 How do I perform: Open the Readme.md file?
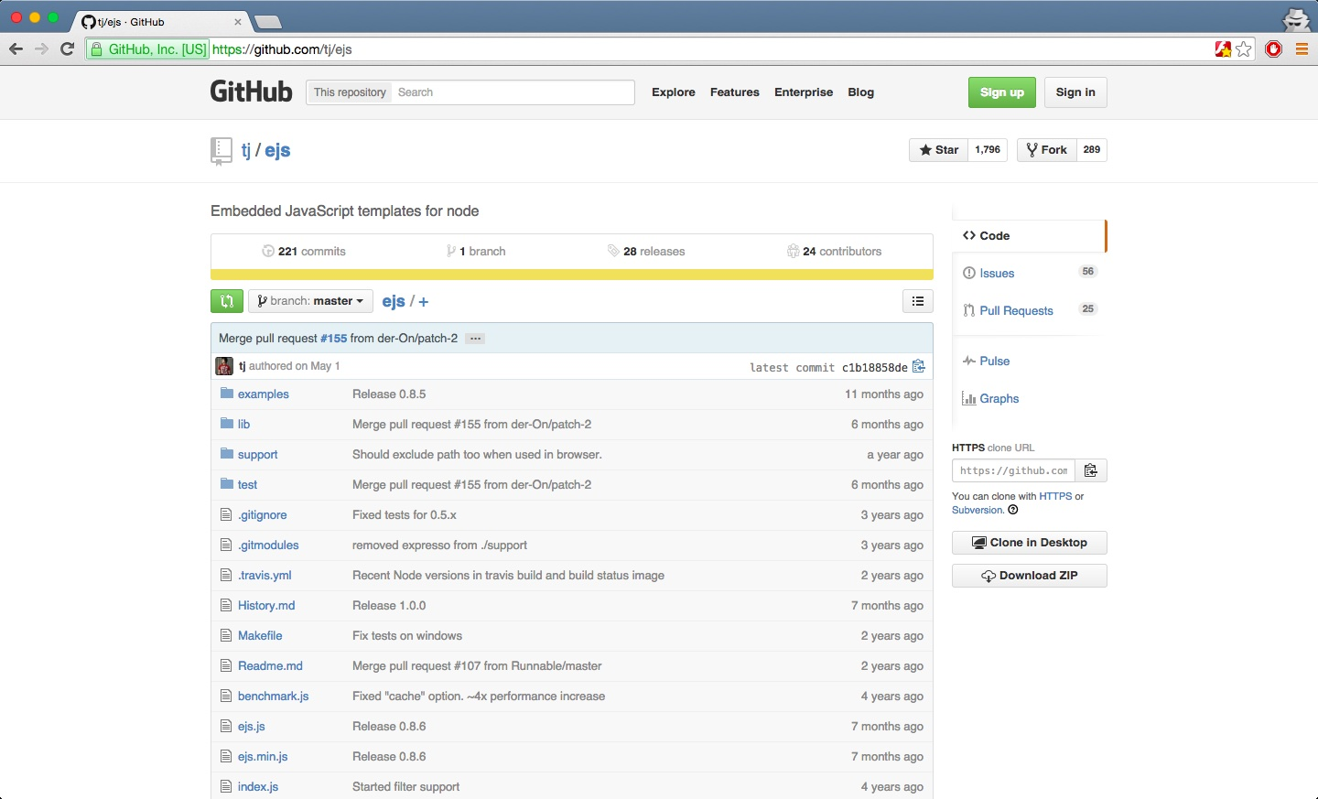[x=270, y=666]
